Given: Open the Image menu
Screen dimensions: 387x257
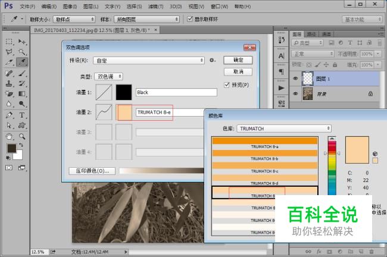Looking at the screenshot, I should click(x=70, y=7).
